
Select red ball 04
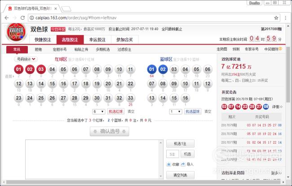pos(52,69)
